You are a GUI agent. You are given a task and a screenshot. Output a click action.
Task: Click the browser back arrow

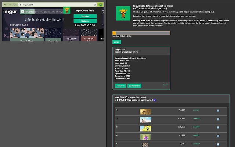point(5,5)
